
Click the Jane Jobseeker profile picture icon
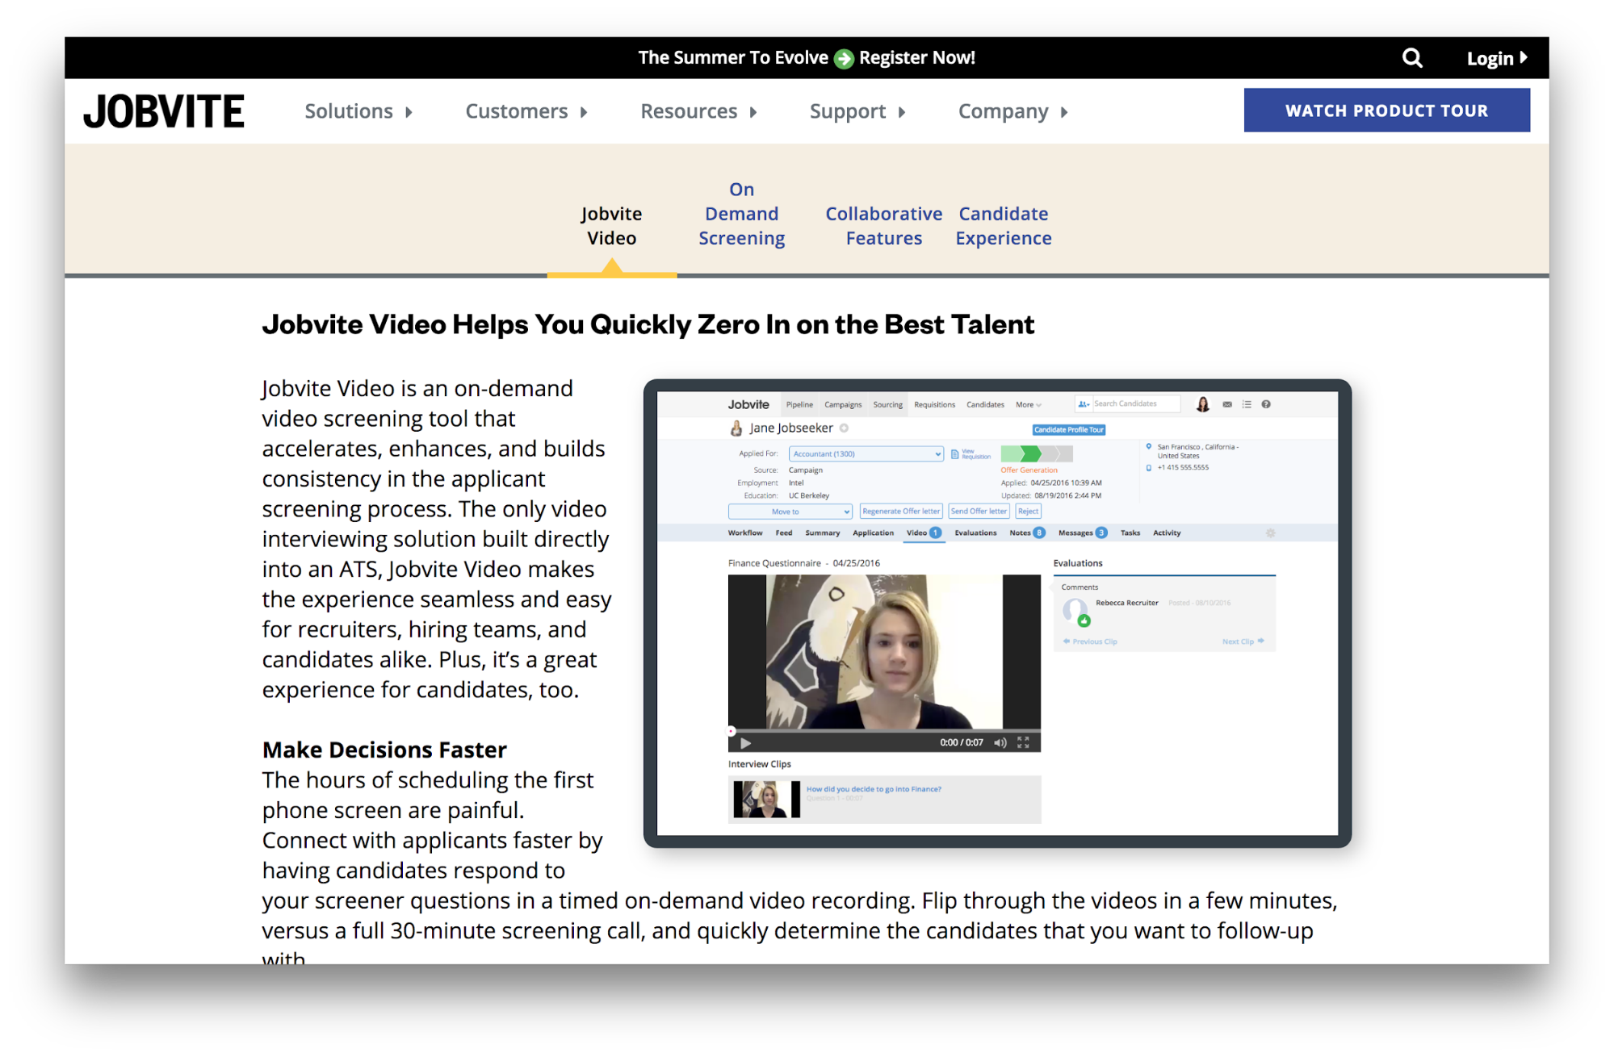[x=736, y=428]
